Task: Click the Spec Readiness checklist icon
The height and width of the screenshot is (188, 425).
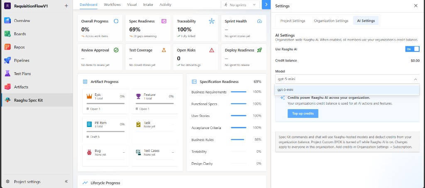Action: click(x=164, y=21)
